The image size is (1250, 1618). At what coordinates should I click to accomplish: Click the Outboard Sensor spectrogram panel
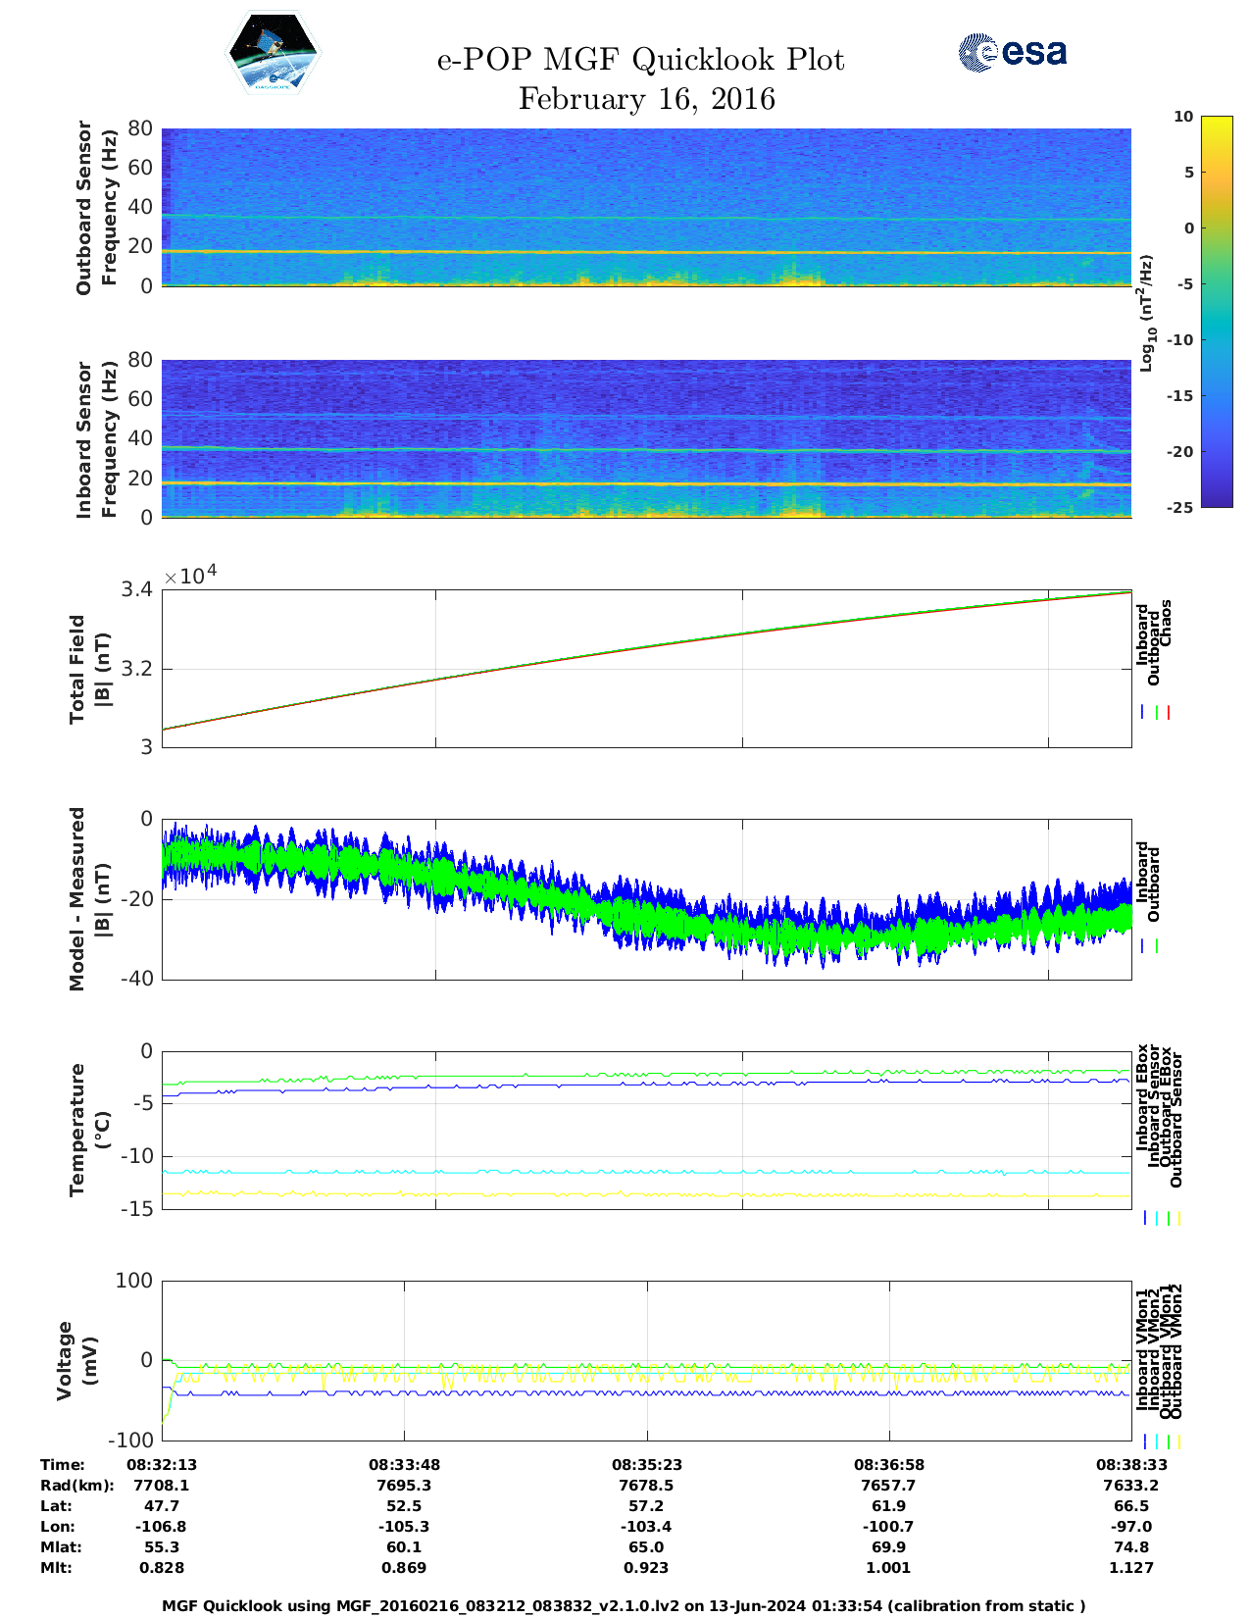646,207
